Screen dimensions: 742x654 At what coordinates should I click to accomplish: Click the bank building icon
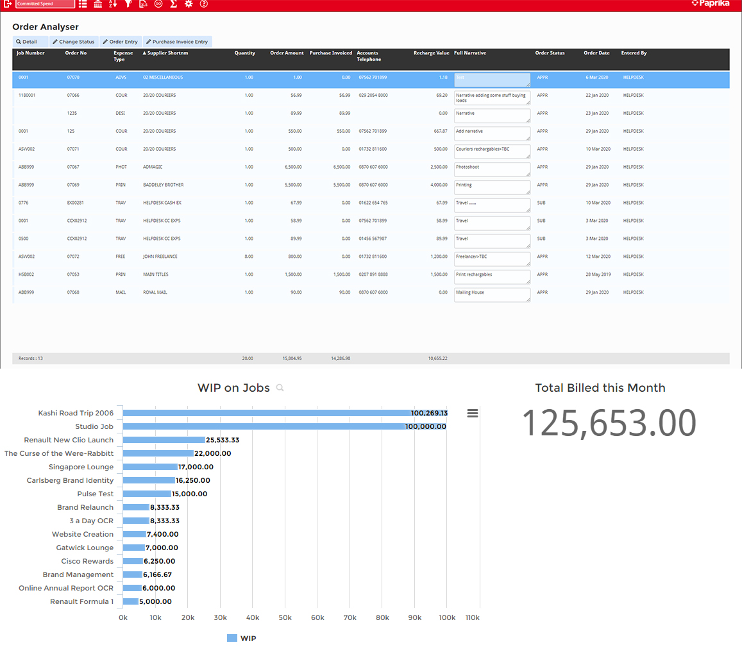97,4
